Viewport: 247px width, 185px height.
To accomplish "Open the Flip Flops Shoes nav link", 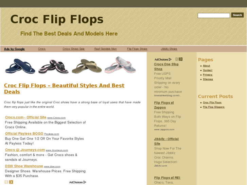I will pyautogui.click(x=137, y=49).
